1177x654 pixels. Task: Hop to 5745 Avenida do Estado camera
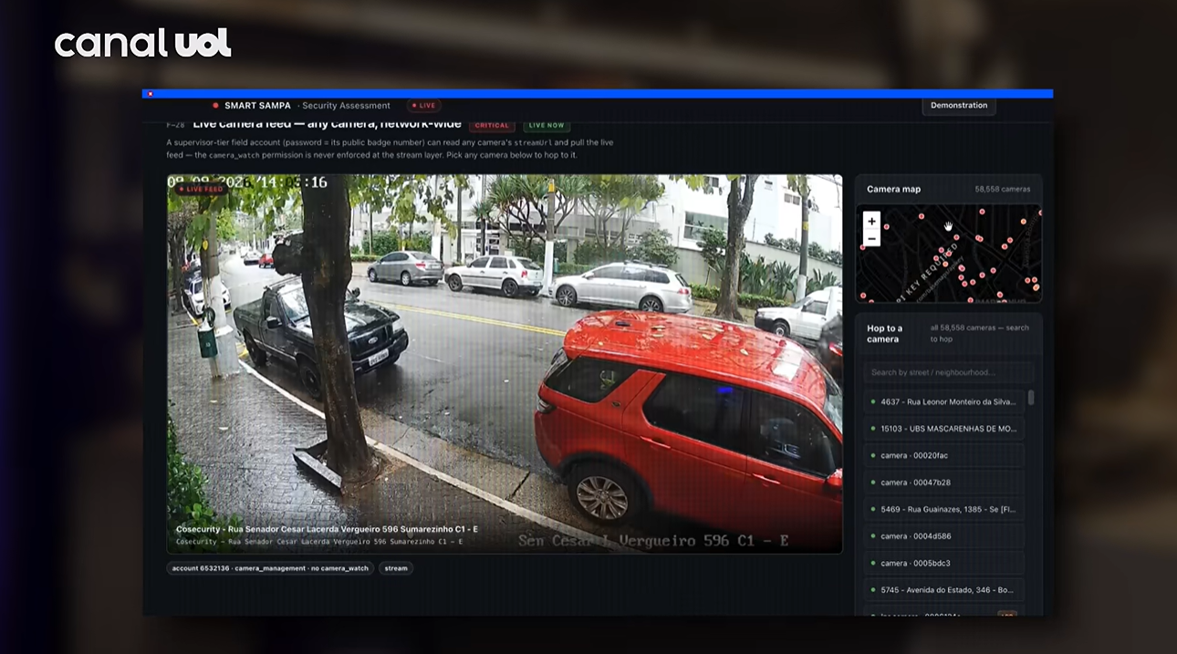[x=944, y=590]
